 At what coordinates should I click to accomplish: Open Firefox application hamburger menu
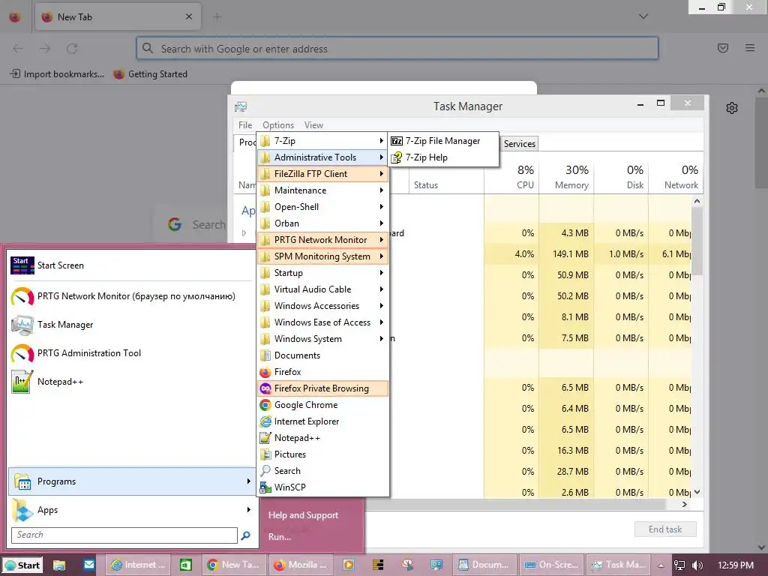tap(750, 48)
